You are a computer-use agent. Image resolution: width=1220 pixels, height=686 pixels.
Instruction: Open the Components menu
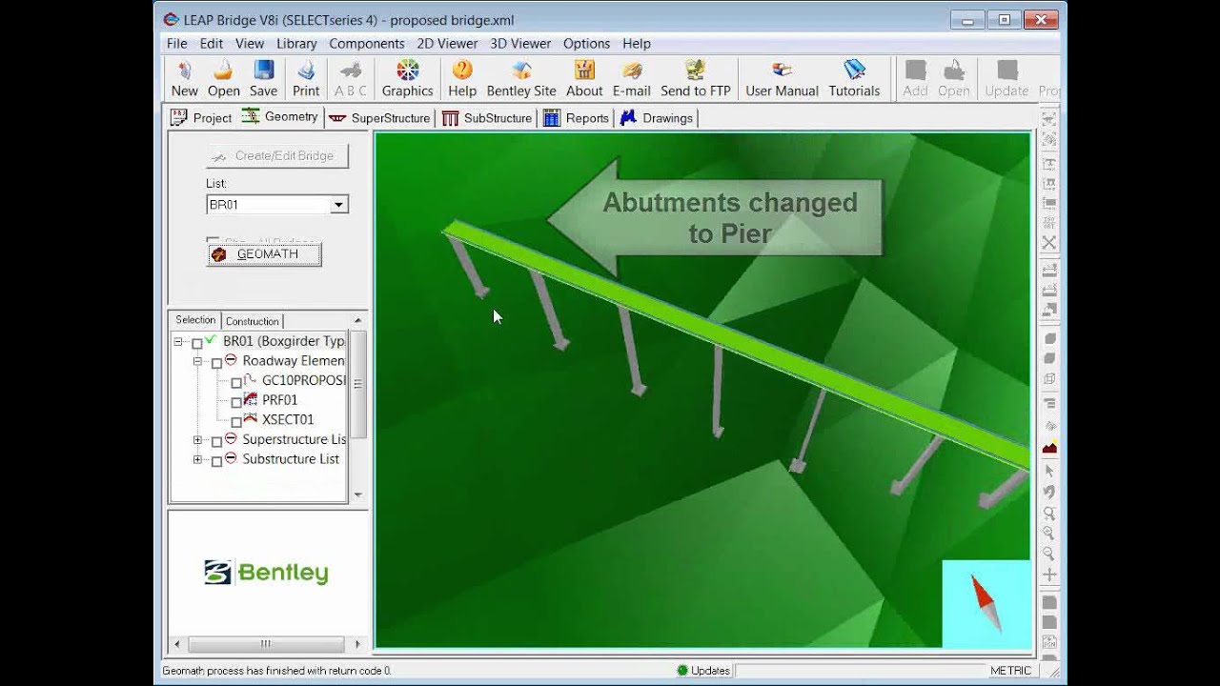point(367,43)
